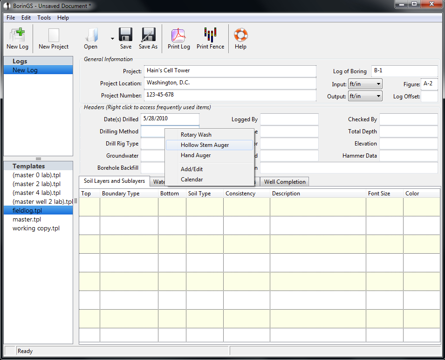Click the Color column header
Image resolution: width=445 pixels, height=360 pixels.
coord(412,194)
